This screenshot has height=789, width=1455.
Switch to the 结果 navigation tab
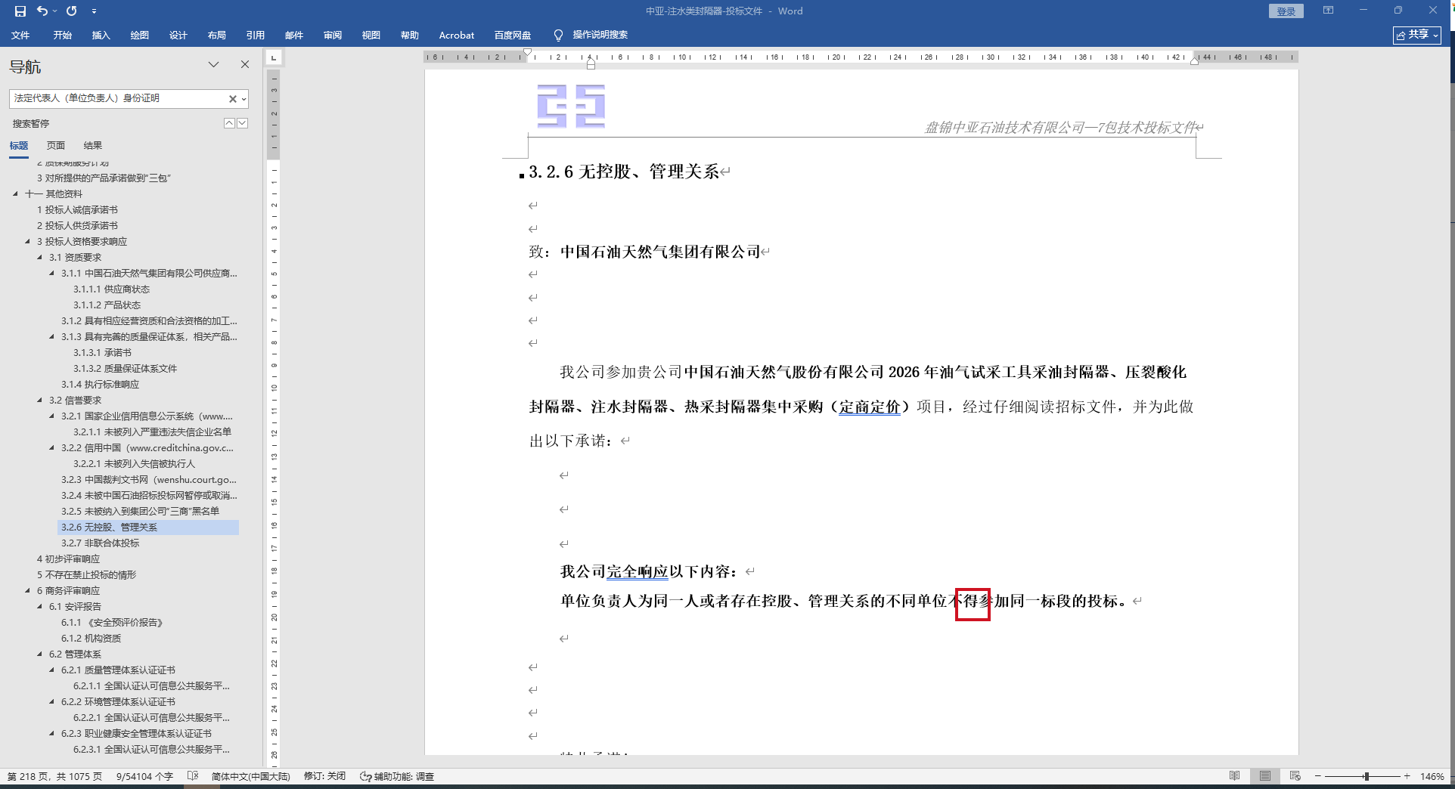(92, 146)
